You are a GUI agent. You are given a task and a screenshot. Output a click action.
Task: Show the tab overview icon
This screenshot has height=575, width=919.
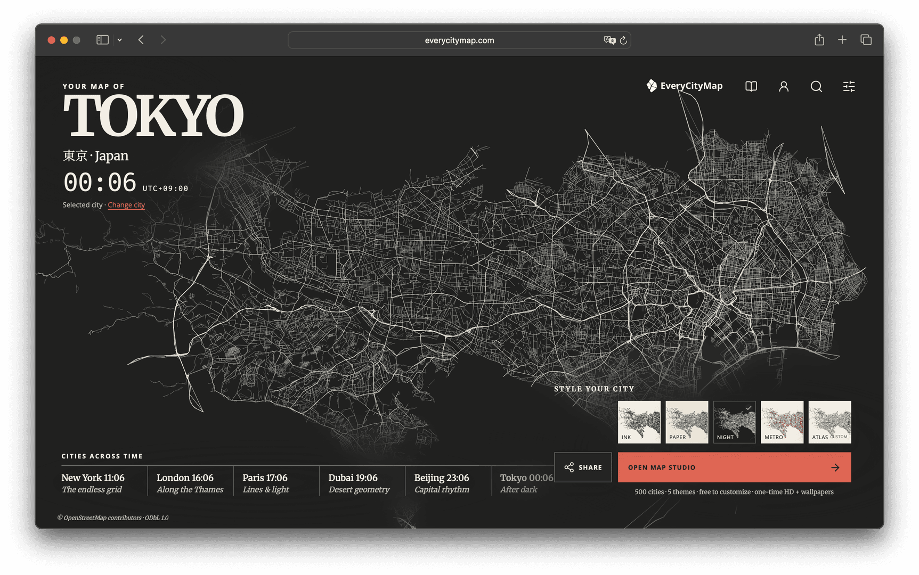[x=866, y=39]
